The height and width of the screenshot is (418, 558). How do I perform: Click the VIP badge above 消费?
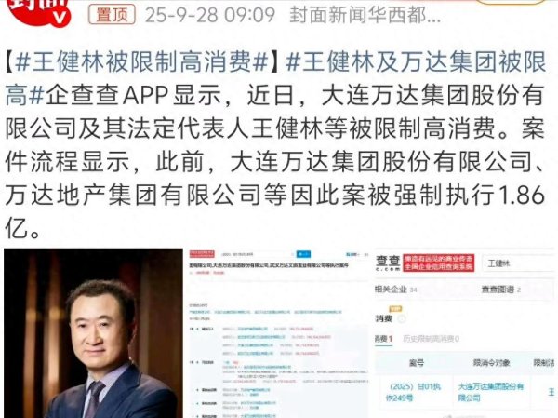[x=395, y=309]
